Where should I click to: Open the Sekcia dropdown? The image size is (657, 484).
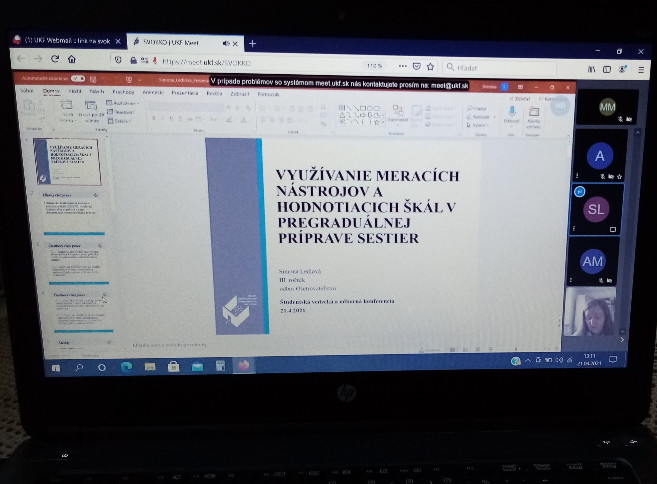119,121
